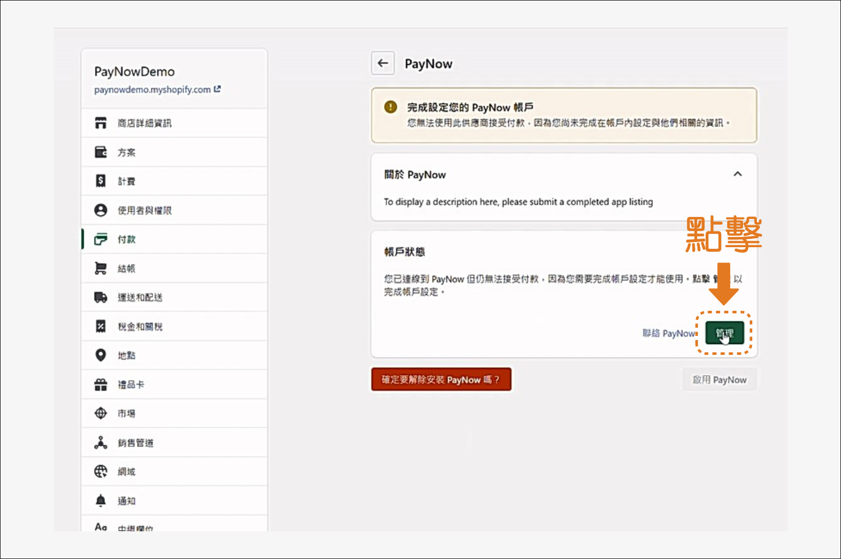841x559 pixels.
Task: Click the gift icon for 禮品卡
Action: point(101,385)
